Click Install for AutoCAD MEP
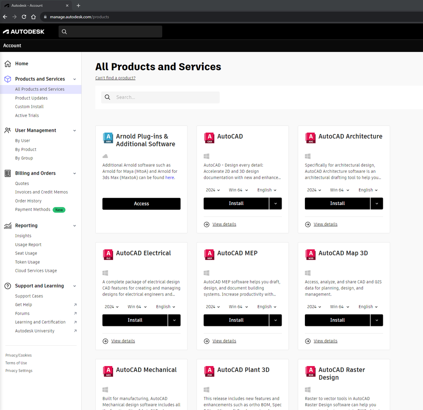Image resolution: width=423 pixels, height=410 pixels. [x=236, y=320]
